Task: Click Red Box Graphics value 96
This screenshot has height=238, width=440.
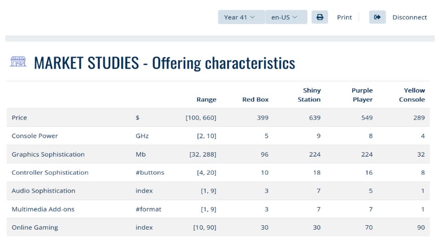Action: pos(265,155)
